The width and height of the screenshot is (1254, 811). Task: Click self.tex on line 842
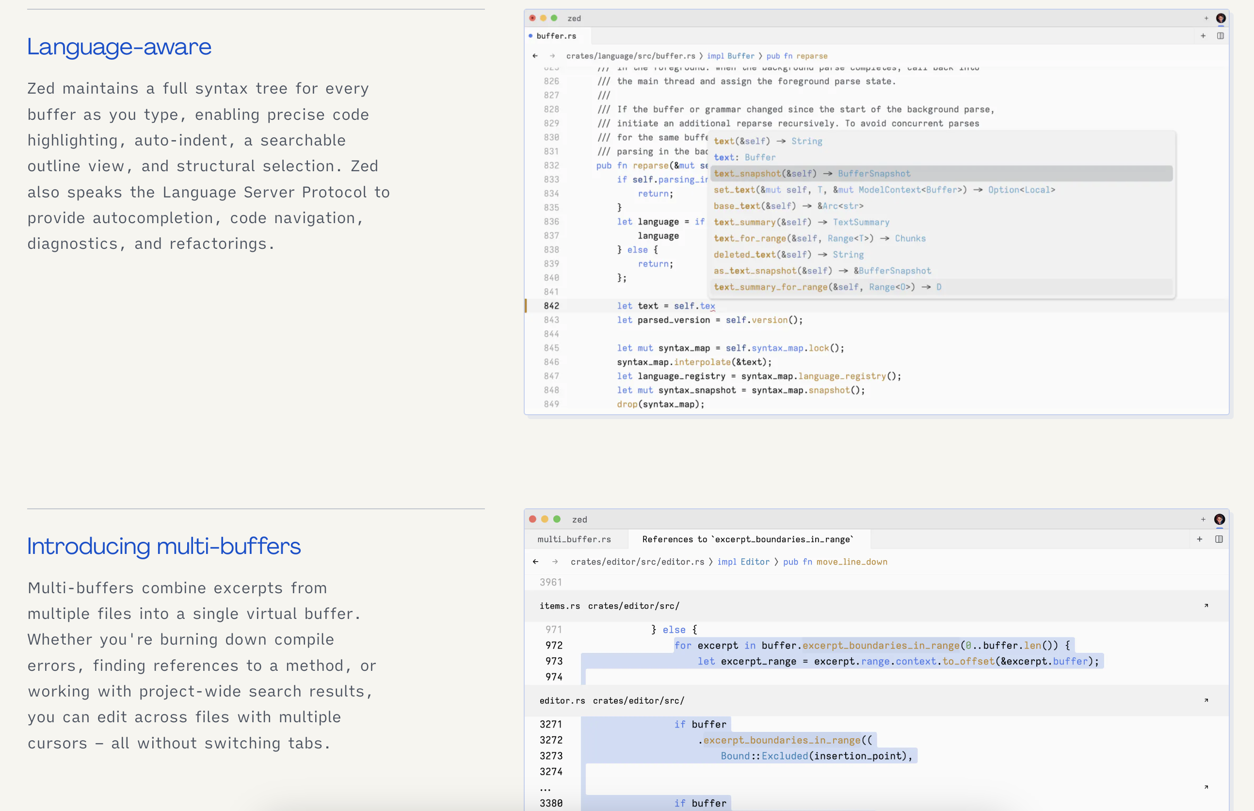pyautogui.click(x=694, y=306)
